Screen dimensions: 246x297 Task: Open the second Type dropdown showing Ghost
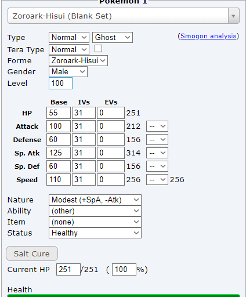(113, 37)
